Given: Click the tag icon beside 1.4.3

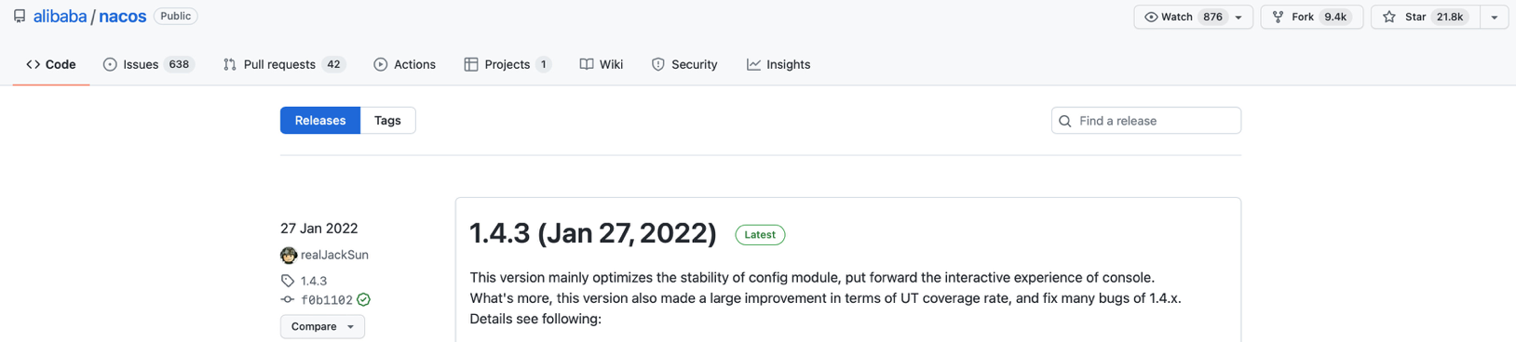Looking at the screenshot, I should point(288,281).
